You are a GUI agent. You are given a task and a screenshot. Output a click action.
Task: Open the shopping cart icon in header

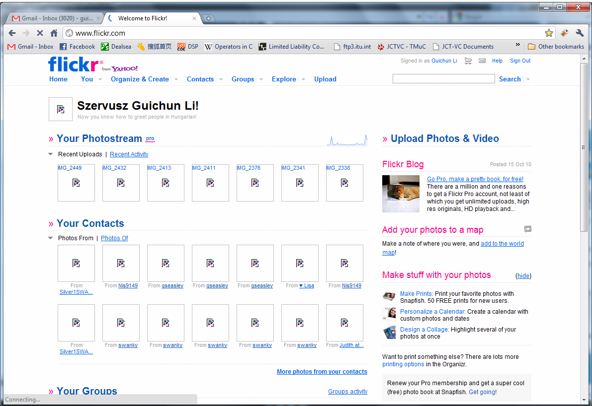pyautogui.click(x=468, y=61)
